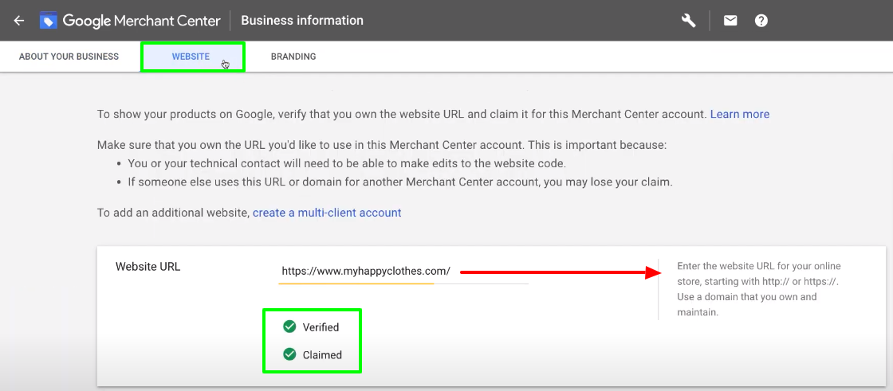Click the Claimed status text
Viewport: 893px width, 391px height.
[x=322, y=355]
